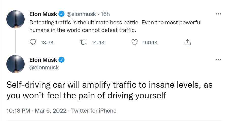The image size is (228, 121).
Task: Click the 10:18 PM · Mar 6, 2022 timestamp
Action: coord(37,111)
